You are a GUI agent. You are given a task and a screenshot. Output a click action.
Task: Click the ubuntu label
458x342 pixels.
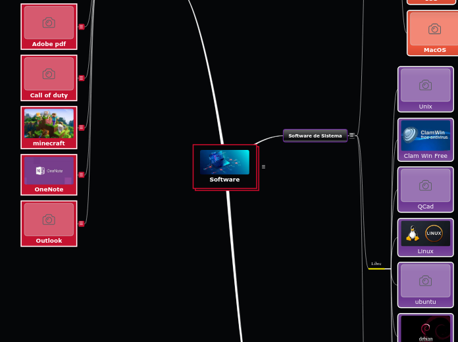tap(426, 302)
